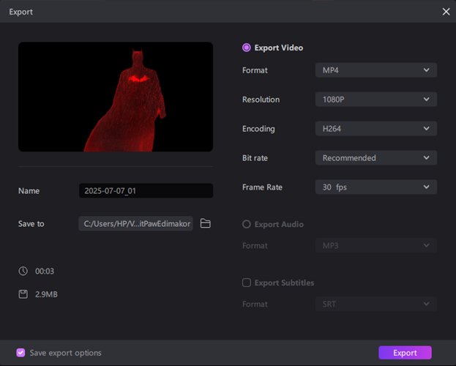
Task: Click the file size disk icon
Action: pyautogui.click(x=23, y=294)
